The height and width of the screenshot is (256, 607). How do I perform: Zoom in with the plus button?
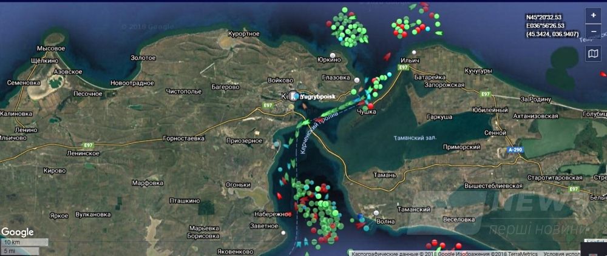click(593, 15)
